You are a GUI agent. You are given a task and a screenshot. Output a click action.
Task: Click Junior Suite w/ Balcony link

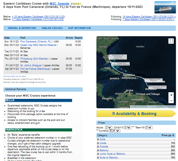click(x=112, y=154)
